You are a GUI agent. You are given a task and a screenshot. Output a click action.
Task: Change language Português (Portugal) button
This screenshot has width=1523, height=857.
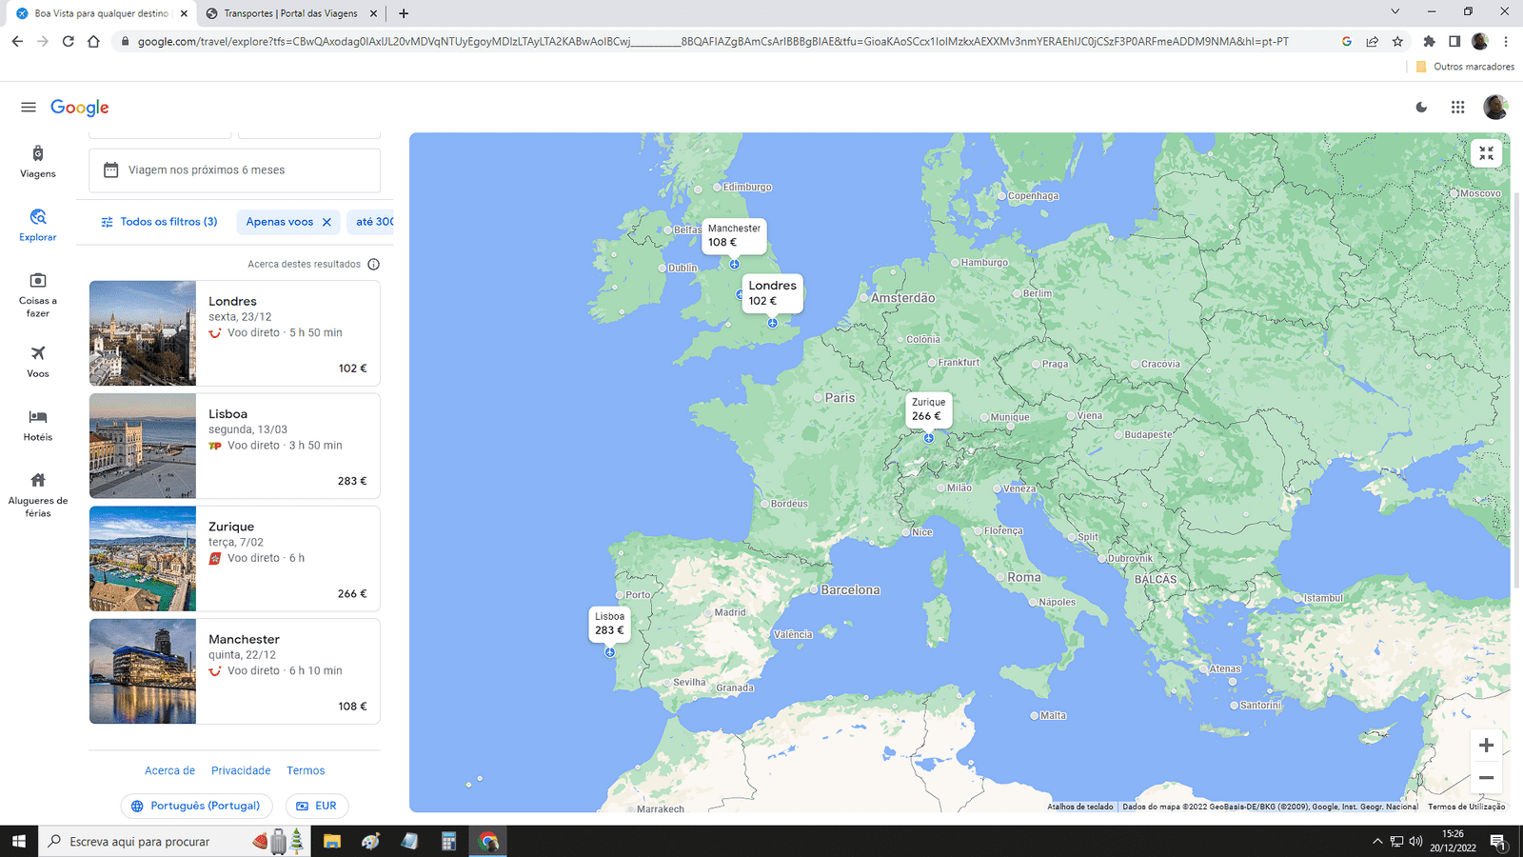click(196, 806)
